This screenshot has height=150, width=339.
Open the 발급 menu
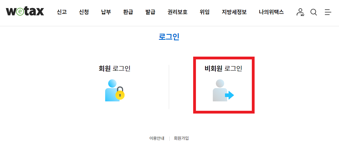[150, 12]
